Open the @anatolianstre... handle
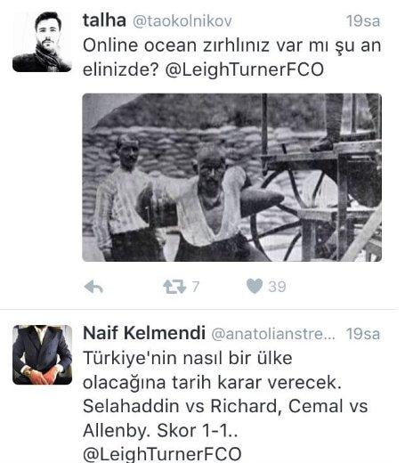413x463 pixels. (273, 334)
